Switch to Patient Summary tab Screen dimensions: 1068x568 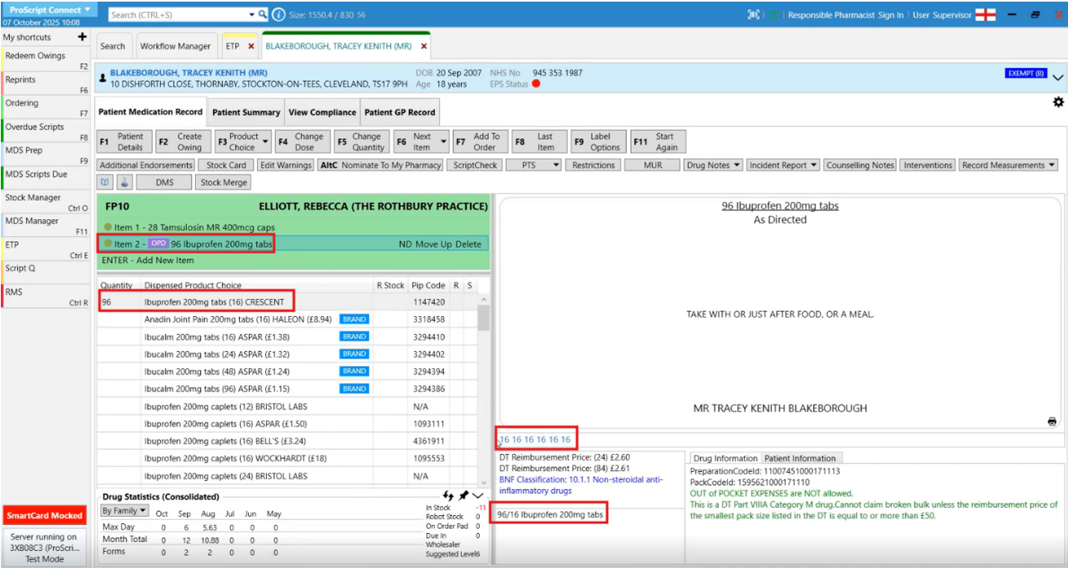[x=246, y=112]
